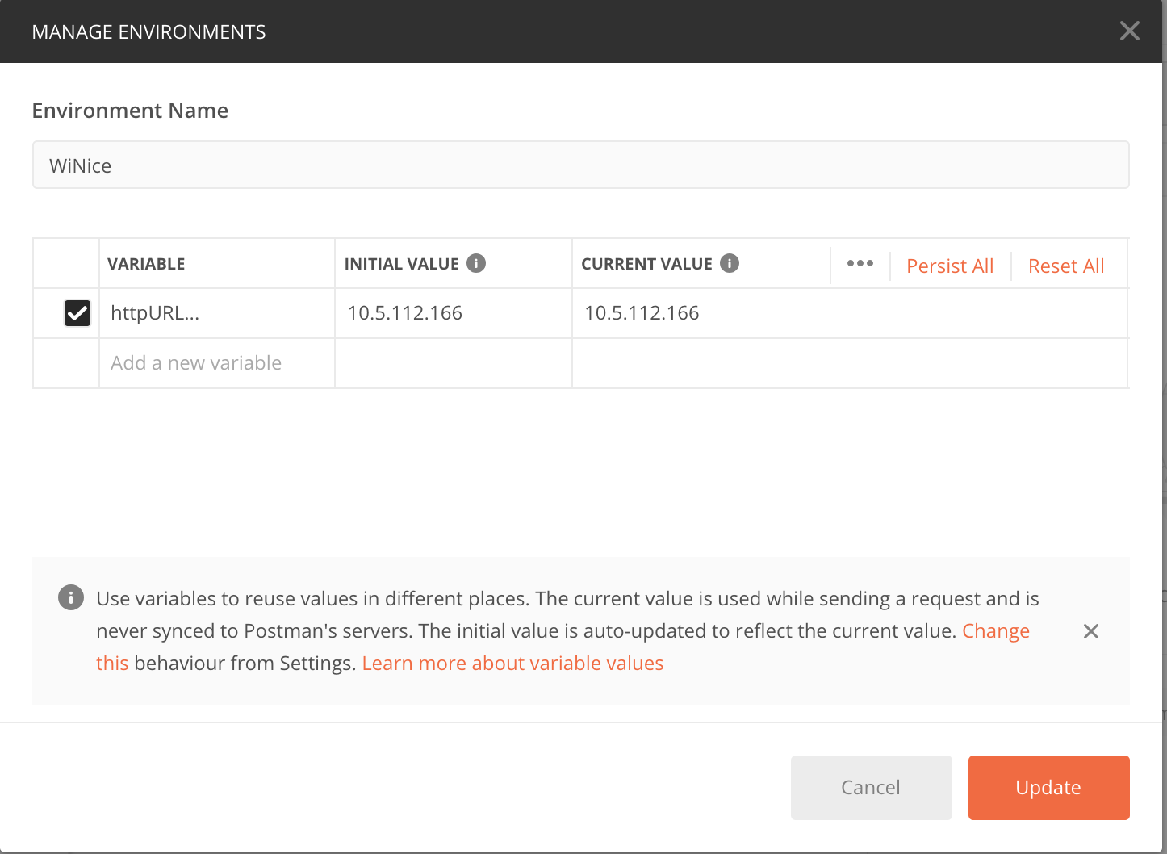Open the three-dots column options menu
This screenshot has height=854, width=1167.
(860, 263)
